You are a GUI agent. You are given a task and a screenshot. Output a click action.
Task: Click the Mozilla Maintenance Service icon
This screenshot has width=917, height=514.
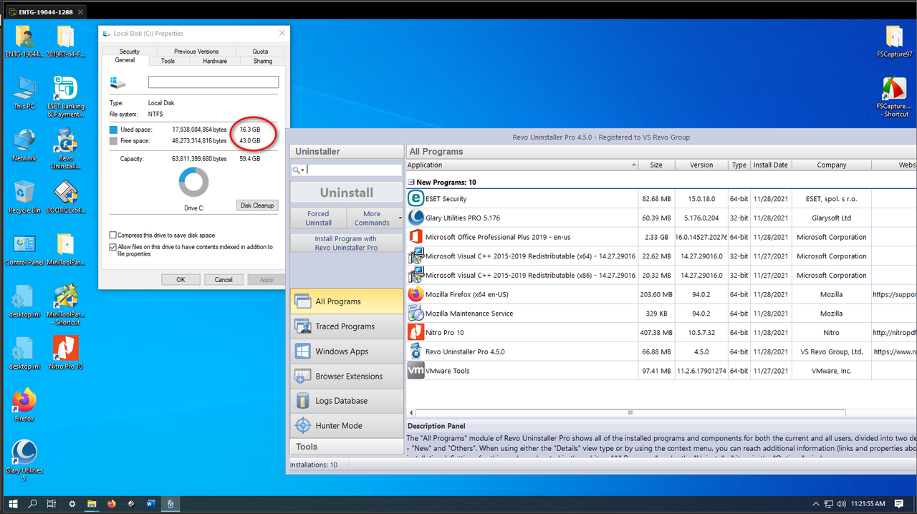tap(416, 313)
